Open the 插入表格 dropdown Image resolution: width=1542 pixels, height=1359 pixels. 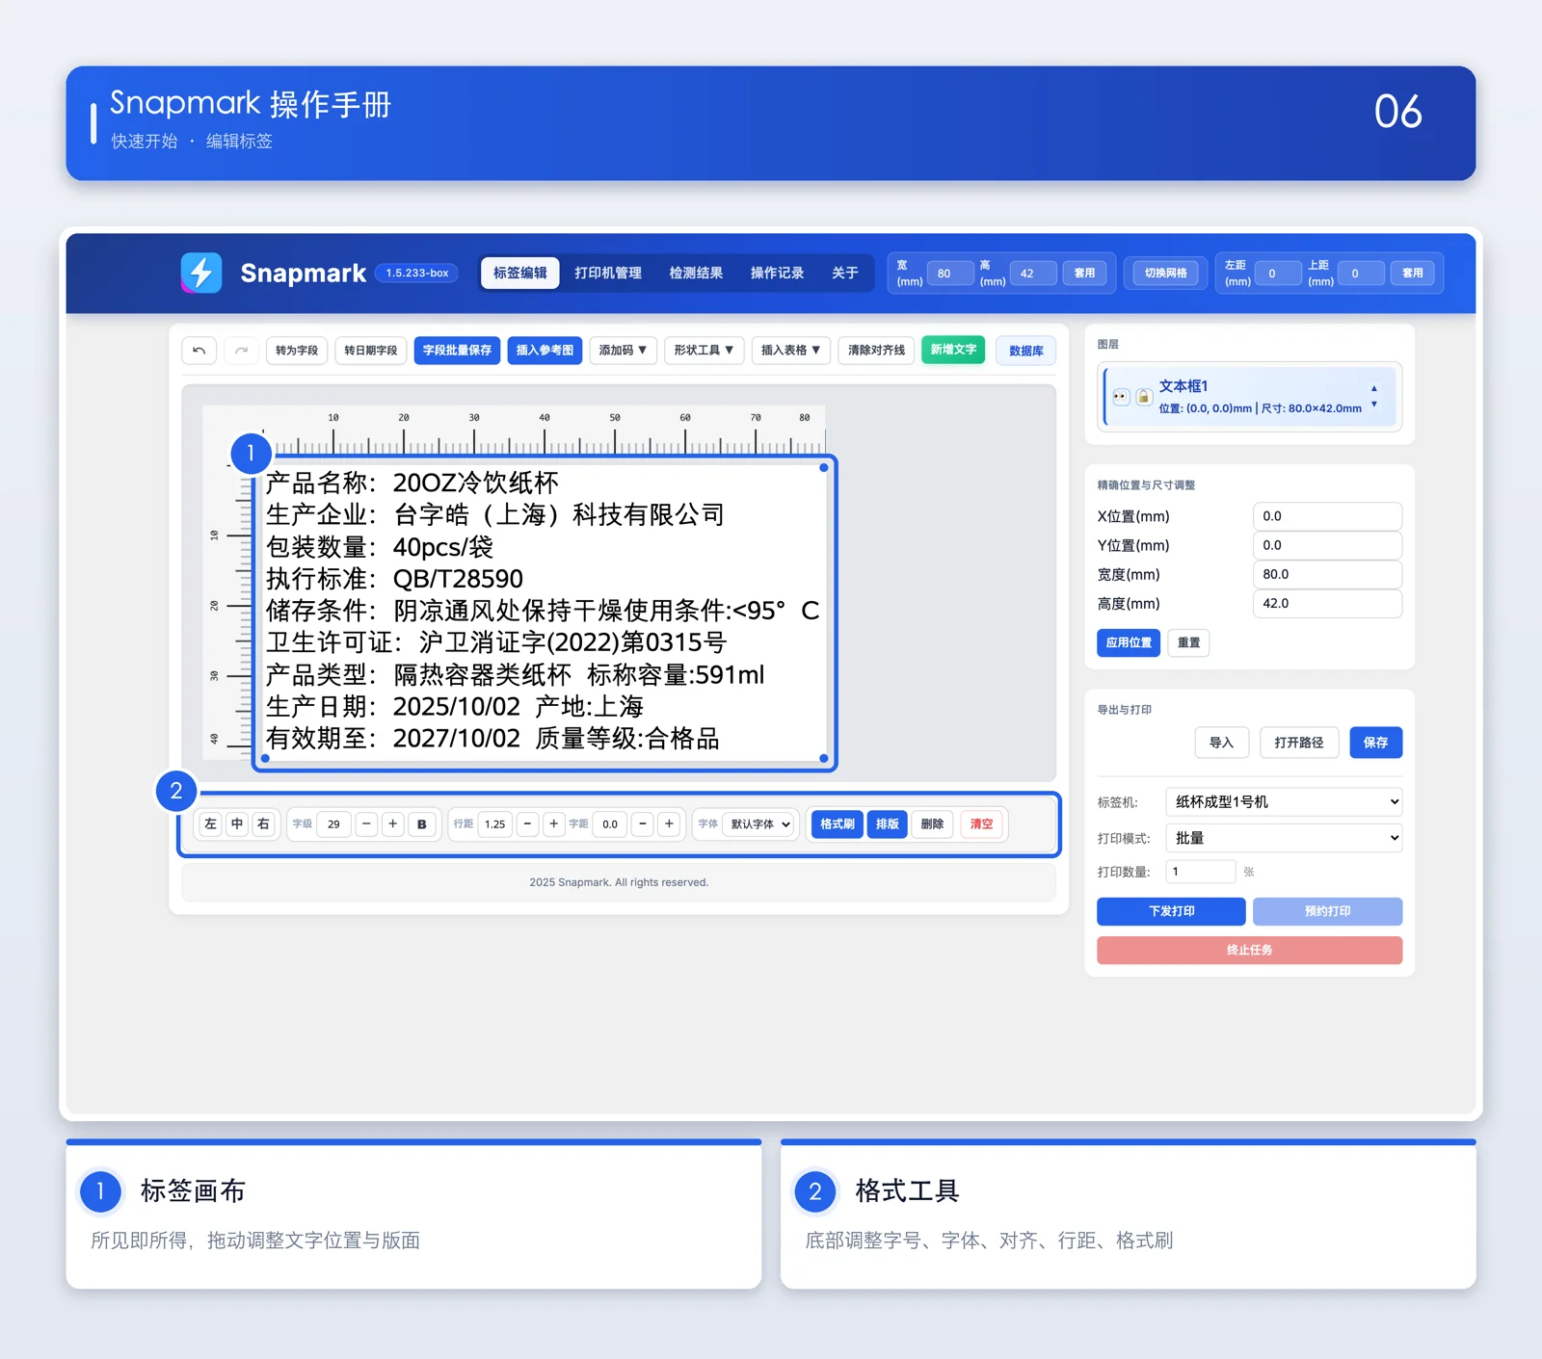[x=790, y=351]
